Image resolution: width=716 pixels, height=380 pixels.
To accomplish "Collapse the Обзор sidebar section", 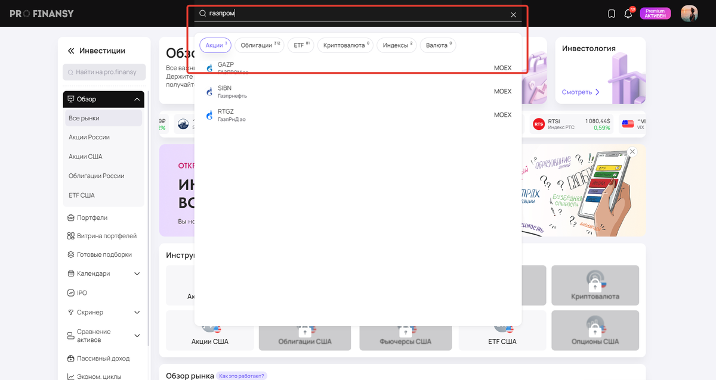I will [137, 99].
